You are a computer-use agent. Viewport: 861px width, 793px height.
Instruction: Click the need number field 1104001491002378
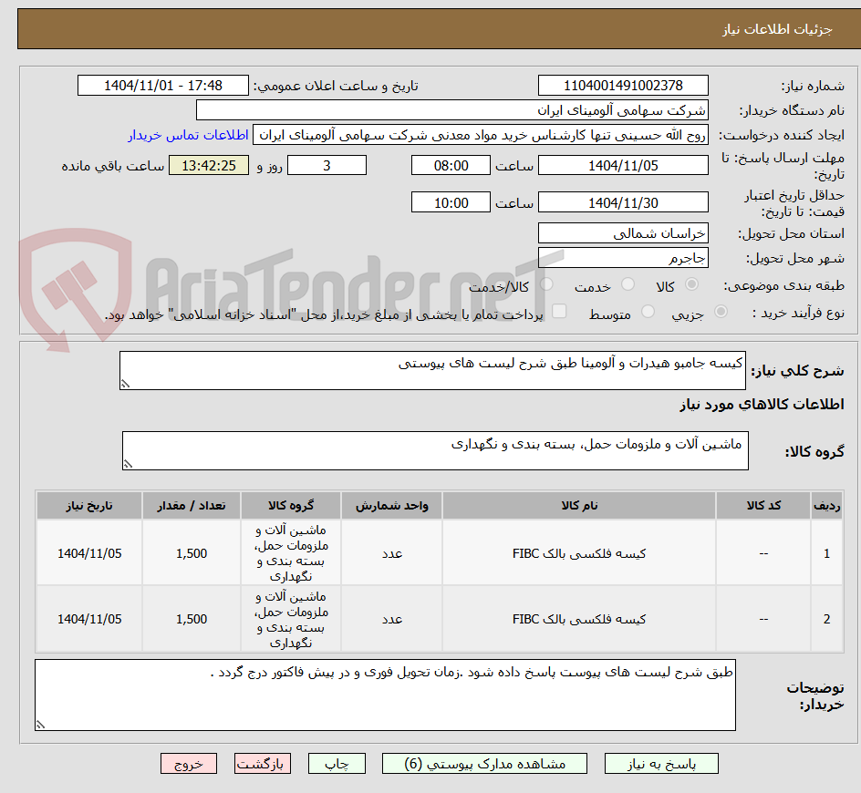click(623, 86)
